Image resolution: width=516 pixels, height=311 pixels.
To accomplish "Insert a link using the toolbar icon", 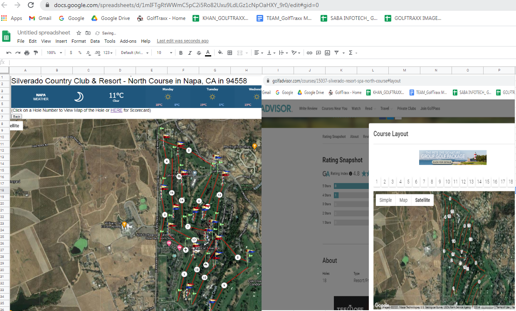I will coord(309,53).
